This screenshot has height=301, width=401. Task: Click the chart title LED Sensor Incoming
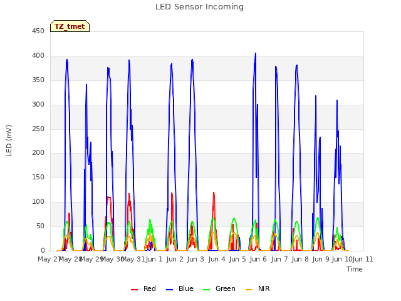coord(199,7)
